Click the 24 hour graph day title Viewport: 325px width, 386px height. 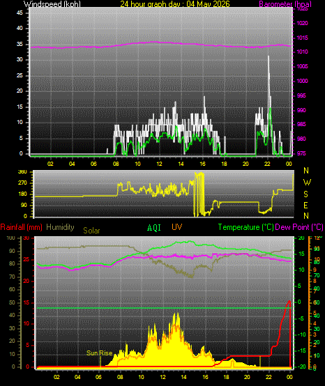[175, 4]
